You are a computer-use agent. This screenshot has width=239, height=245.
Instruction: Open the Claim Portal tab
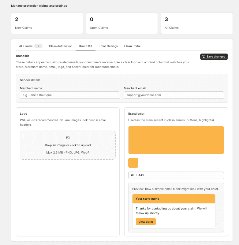(x=132, y=46)
